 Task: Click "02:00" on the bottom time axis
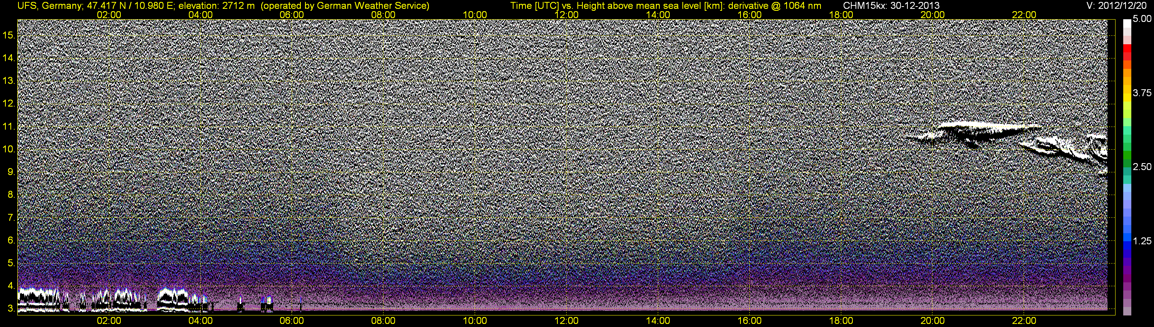pos(109,321)
